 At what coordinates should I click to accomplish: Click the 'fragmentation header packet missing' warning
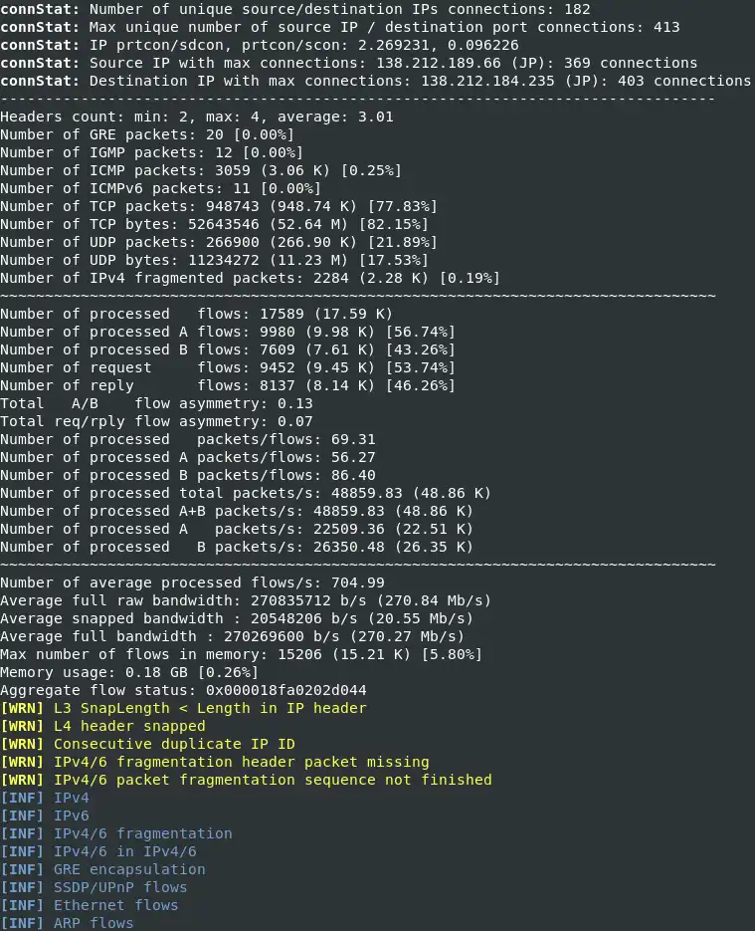click(x=241, y=762)
